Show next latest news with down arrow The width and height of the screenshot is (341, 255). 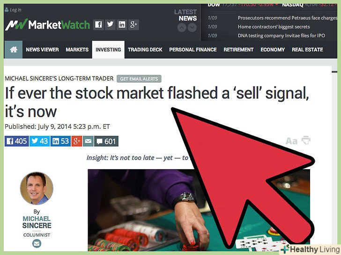click(x=192, y=28)
